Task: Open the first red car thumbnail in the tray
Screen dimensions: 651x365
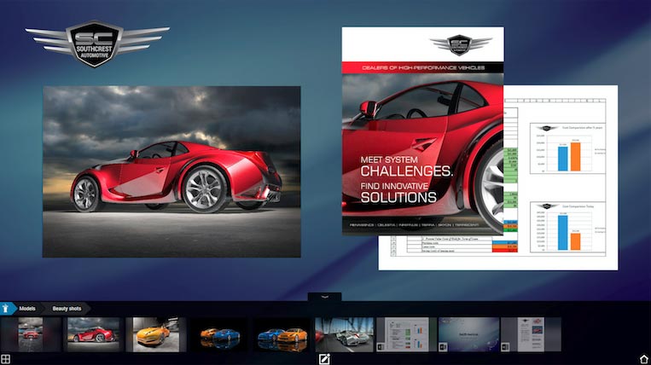Action: [x=32, y=334]
